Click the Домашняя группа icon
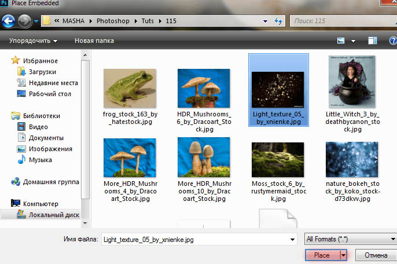This screenshot has width=397, height=264. tap(16, 181)
